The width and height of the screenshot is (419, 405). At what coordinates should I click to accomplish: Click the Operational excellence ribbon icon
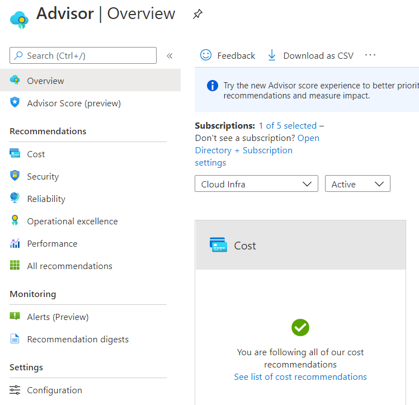pos(15,220)
